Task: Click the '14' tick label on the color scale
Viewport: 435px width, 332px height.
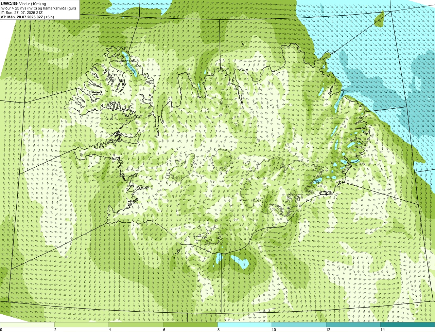Action: pyautogui.click(x=382, y=330)
